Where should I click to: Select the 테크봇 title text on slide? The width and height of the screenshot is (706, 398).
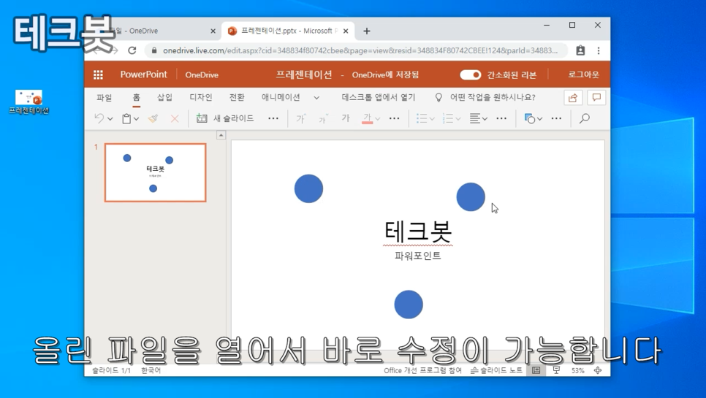(418, 231)
